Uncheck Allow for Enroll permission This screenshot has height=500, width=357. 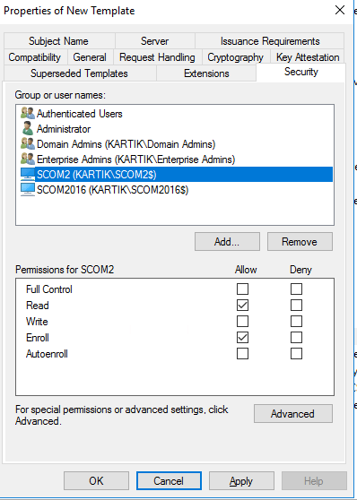click(x=242, y=338)
